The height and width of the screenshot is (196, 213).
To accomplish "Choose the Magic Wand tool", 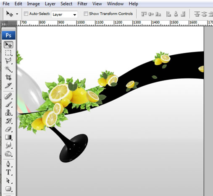I will pyautogui.click(x=8, y=69).
